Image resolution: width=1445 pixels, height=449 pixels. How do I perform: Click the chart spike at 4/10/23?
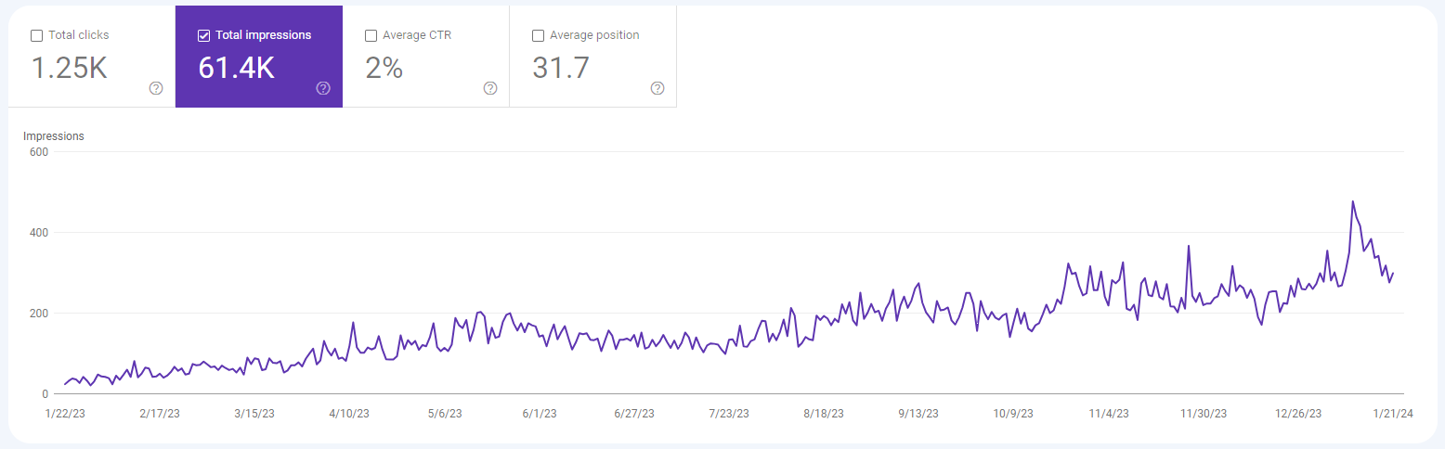[353, 324]
